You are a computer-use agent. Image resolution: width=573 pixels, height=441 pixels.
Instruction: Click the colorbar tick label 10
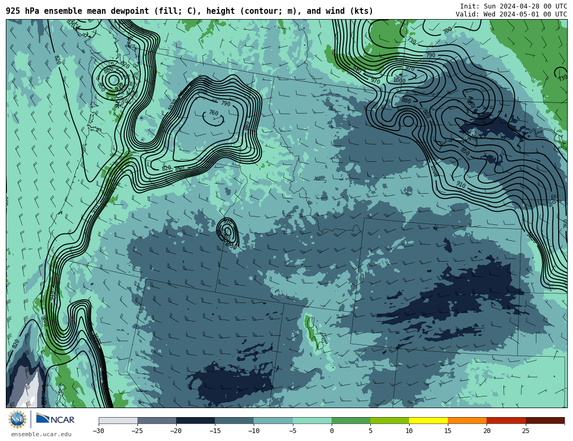click(409, 431)
